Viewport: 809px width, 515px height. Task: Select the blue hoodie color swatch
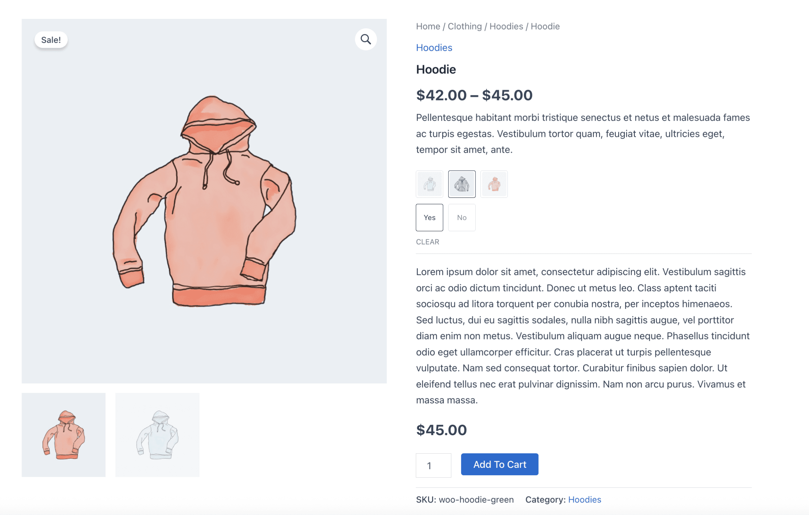point(429,184)
